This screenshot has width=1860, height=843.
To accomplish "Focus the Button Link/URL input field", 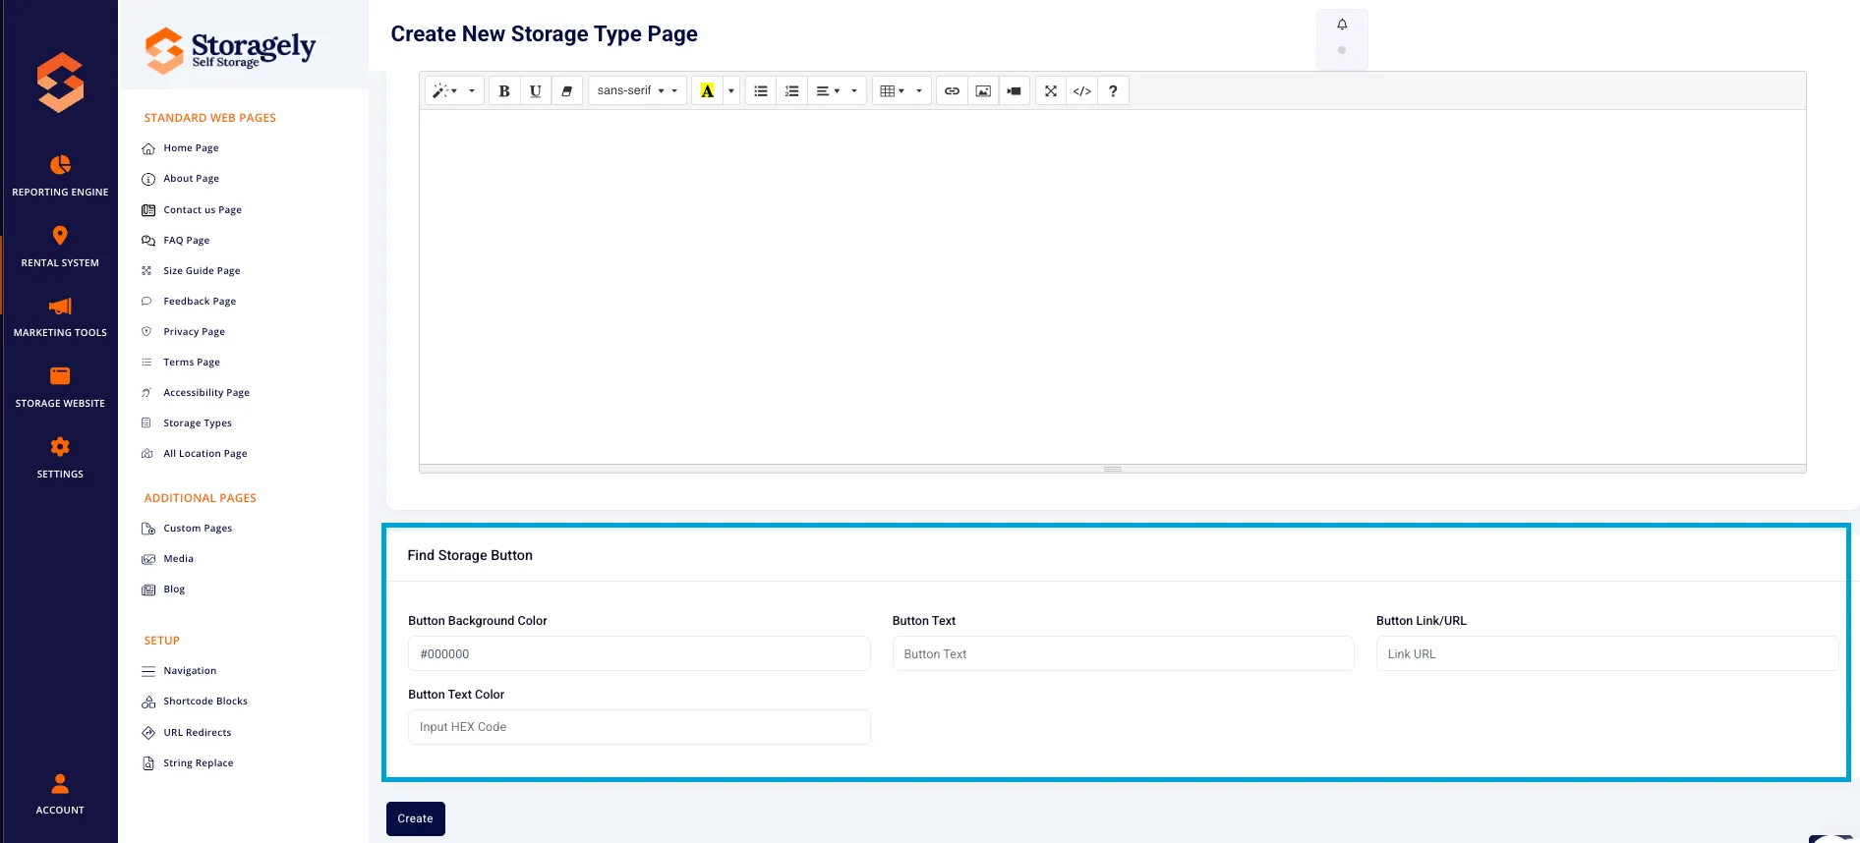I will point(1607,653).
